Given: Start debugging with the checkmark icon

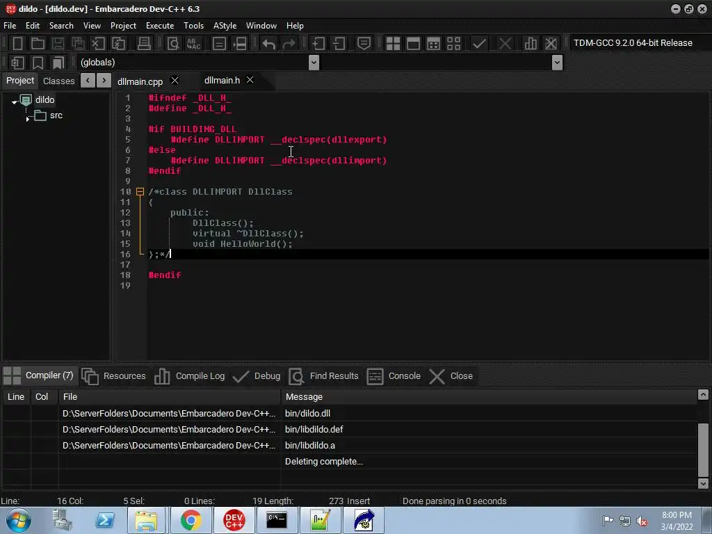Looking at the screenshot, I should tap(479, 44).
